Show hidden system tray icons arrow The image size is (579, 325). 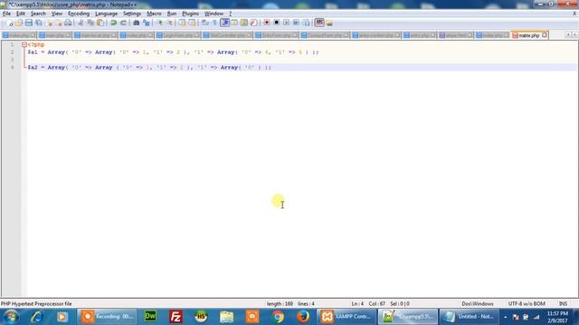coord(505,317)
